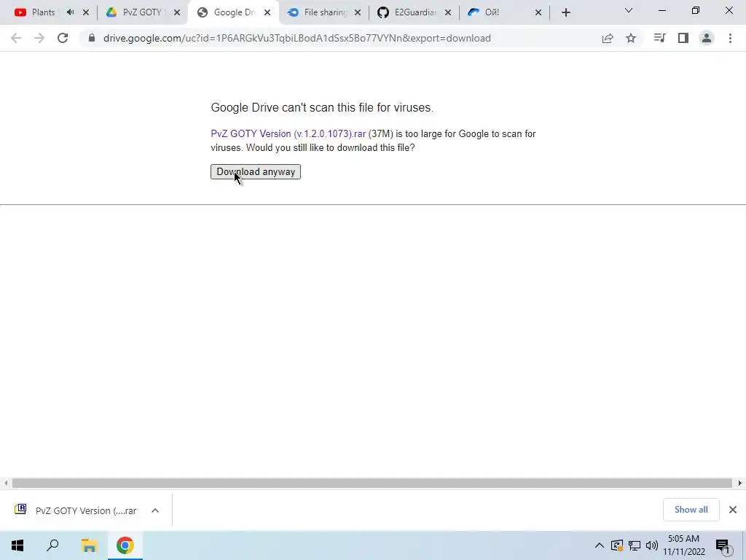Click the Download anyway button
The width and height of the screenshot is (746, 560).
point(256,171)
